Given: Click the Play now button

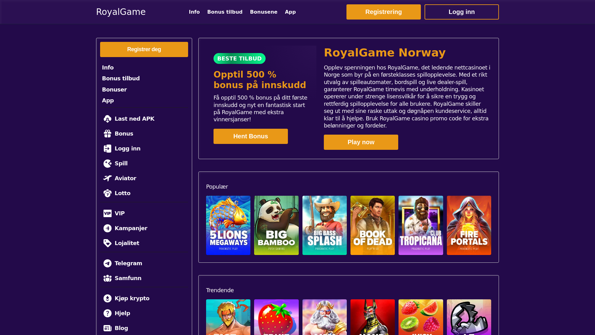Looking at the screenshot, I should 361,142.
